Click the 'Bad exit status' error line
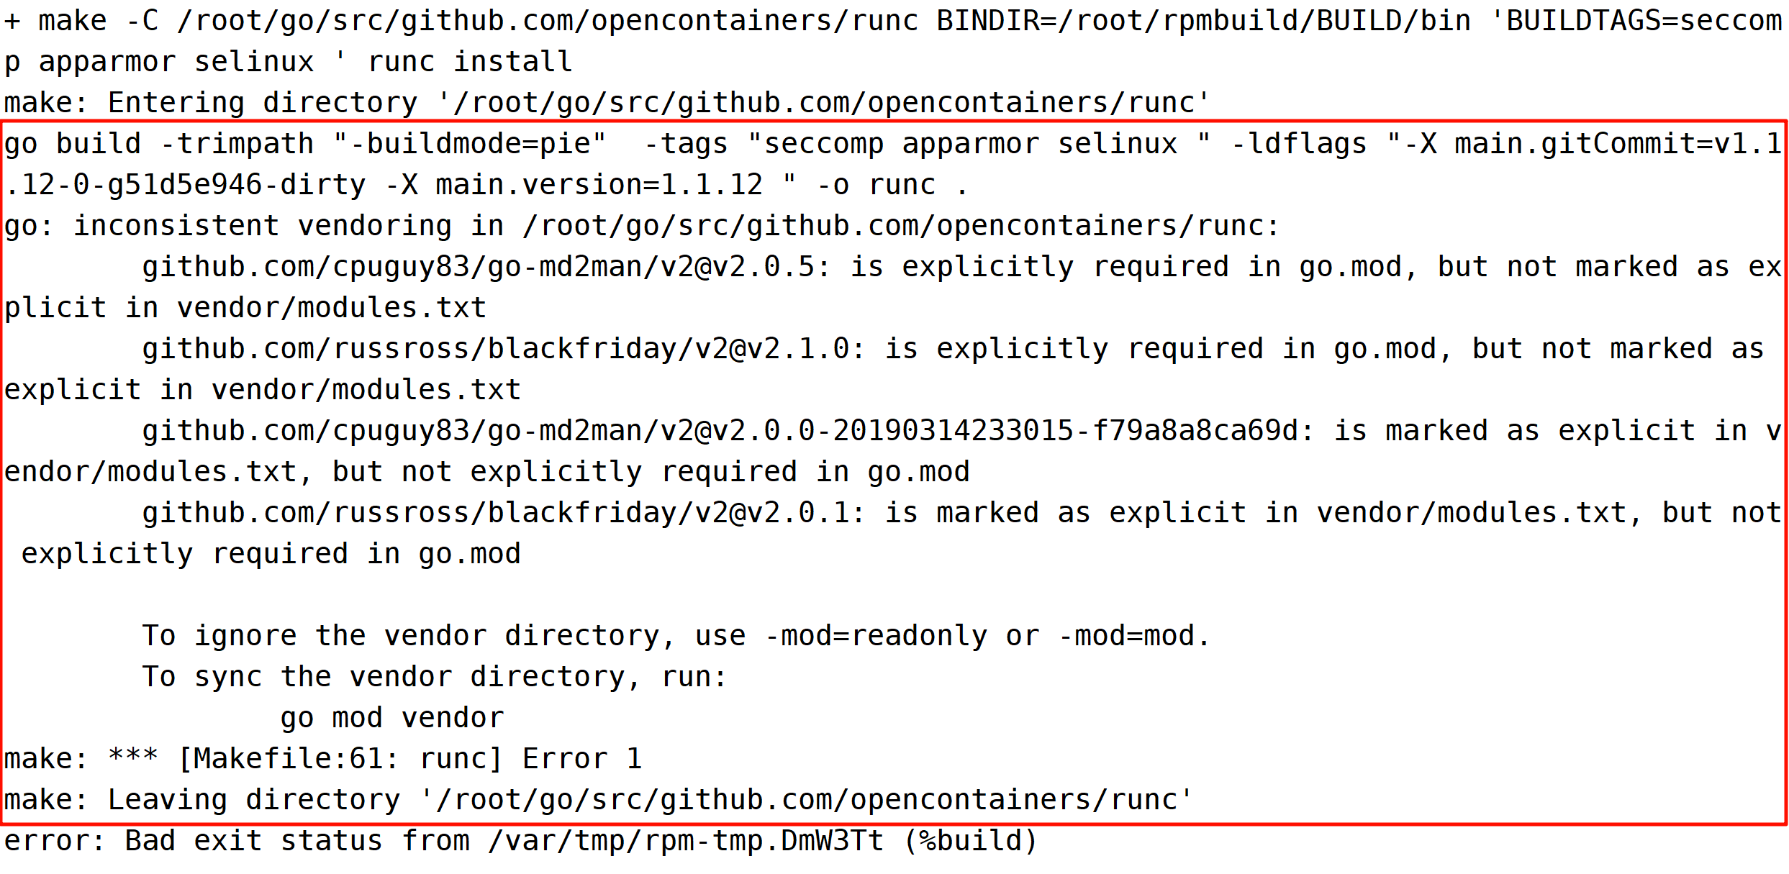Viewport: 1789px width, 874px height. pos(521,841)
